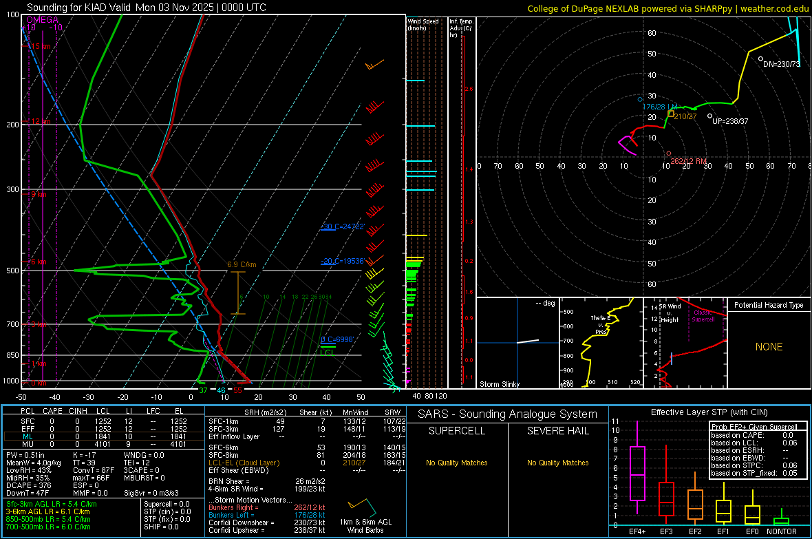This screenshot has width=812, height=539.
Task: Click the SUPERCELL analog heading
Action: 457,431
